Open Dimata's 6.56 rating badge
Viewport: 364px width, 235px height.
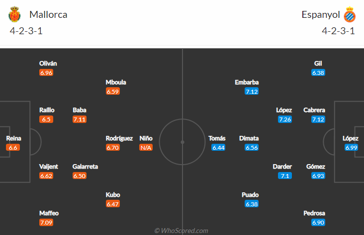252,148
